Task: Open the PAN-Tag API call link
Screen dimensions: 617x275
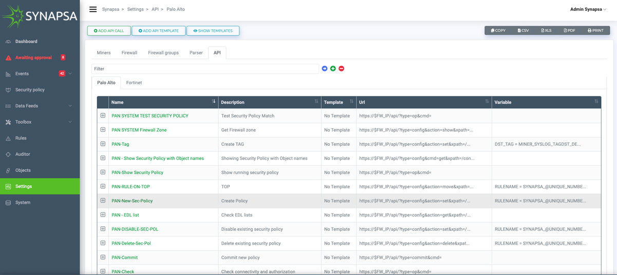Action: tap(120, 144)
